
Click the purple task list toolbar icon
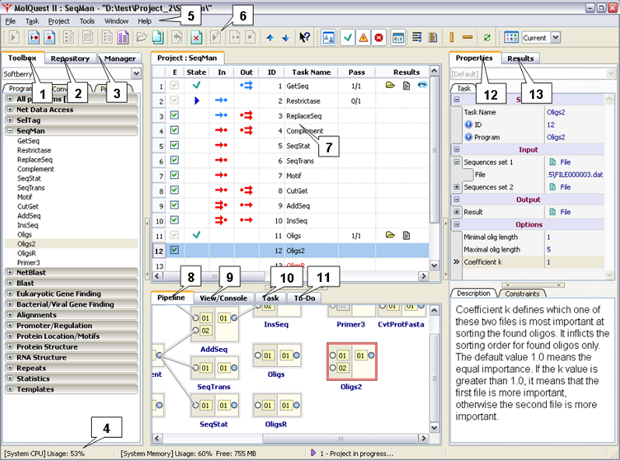[123, 37]
